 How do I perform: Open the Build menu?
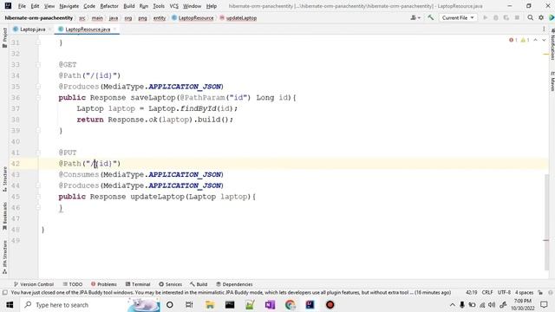(x=129, y=6)
